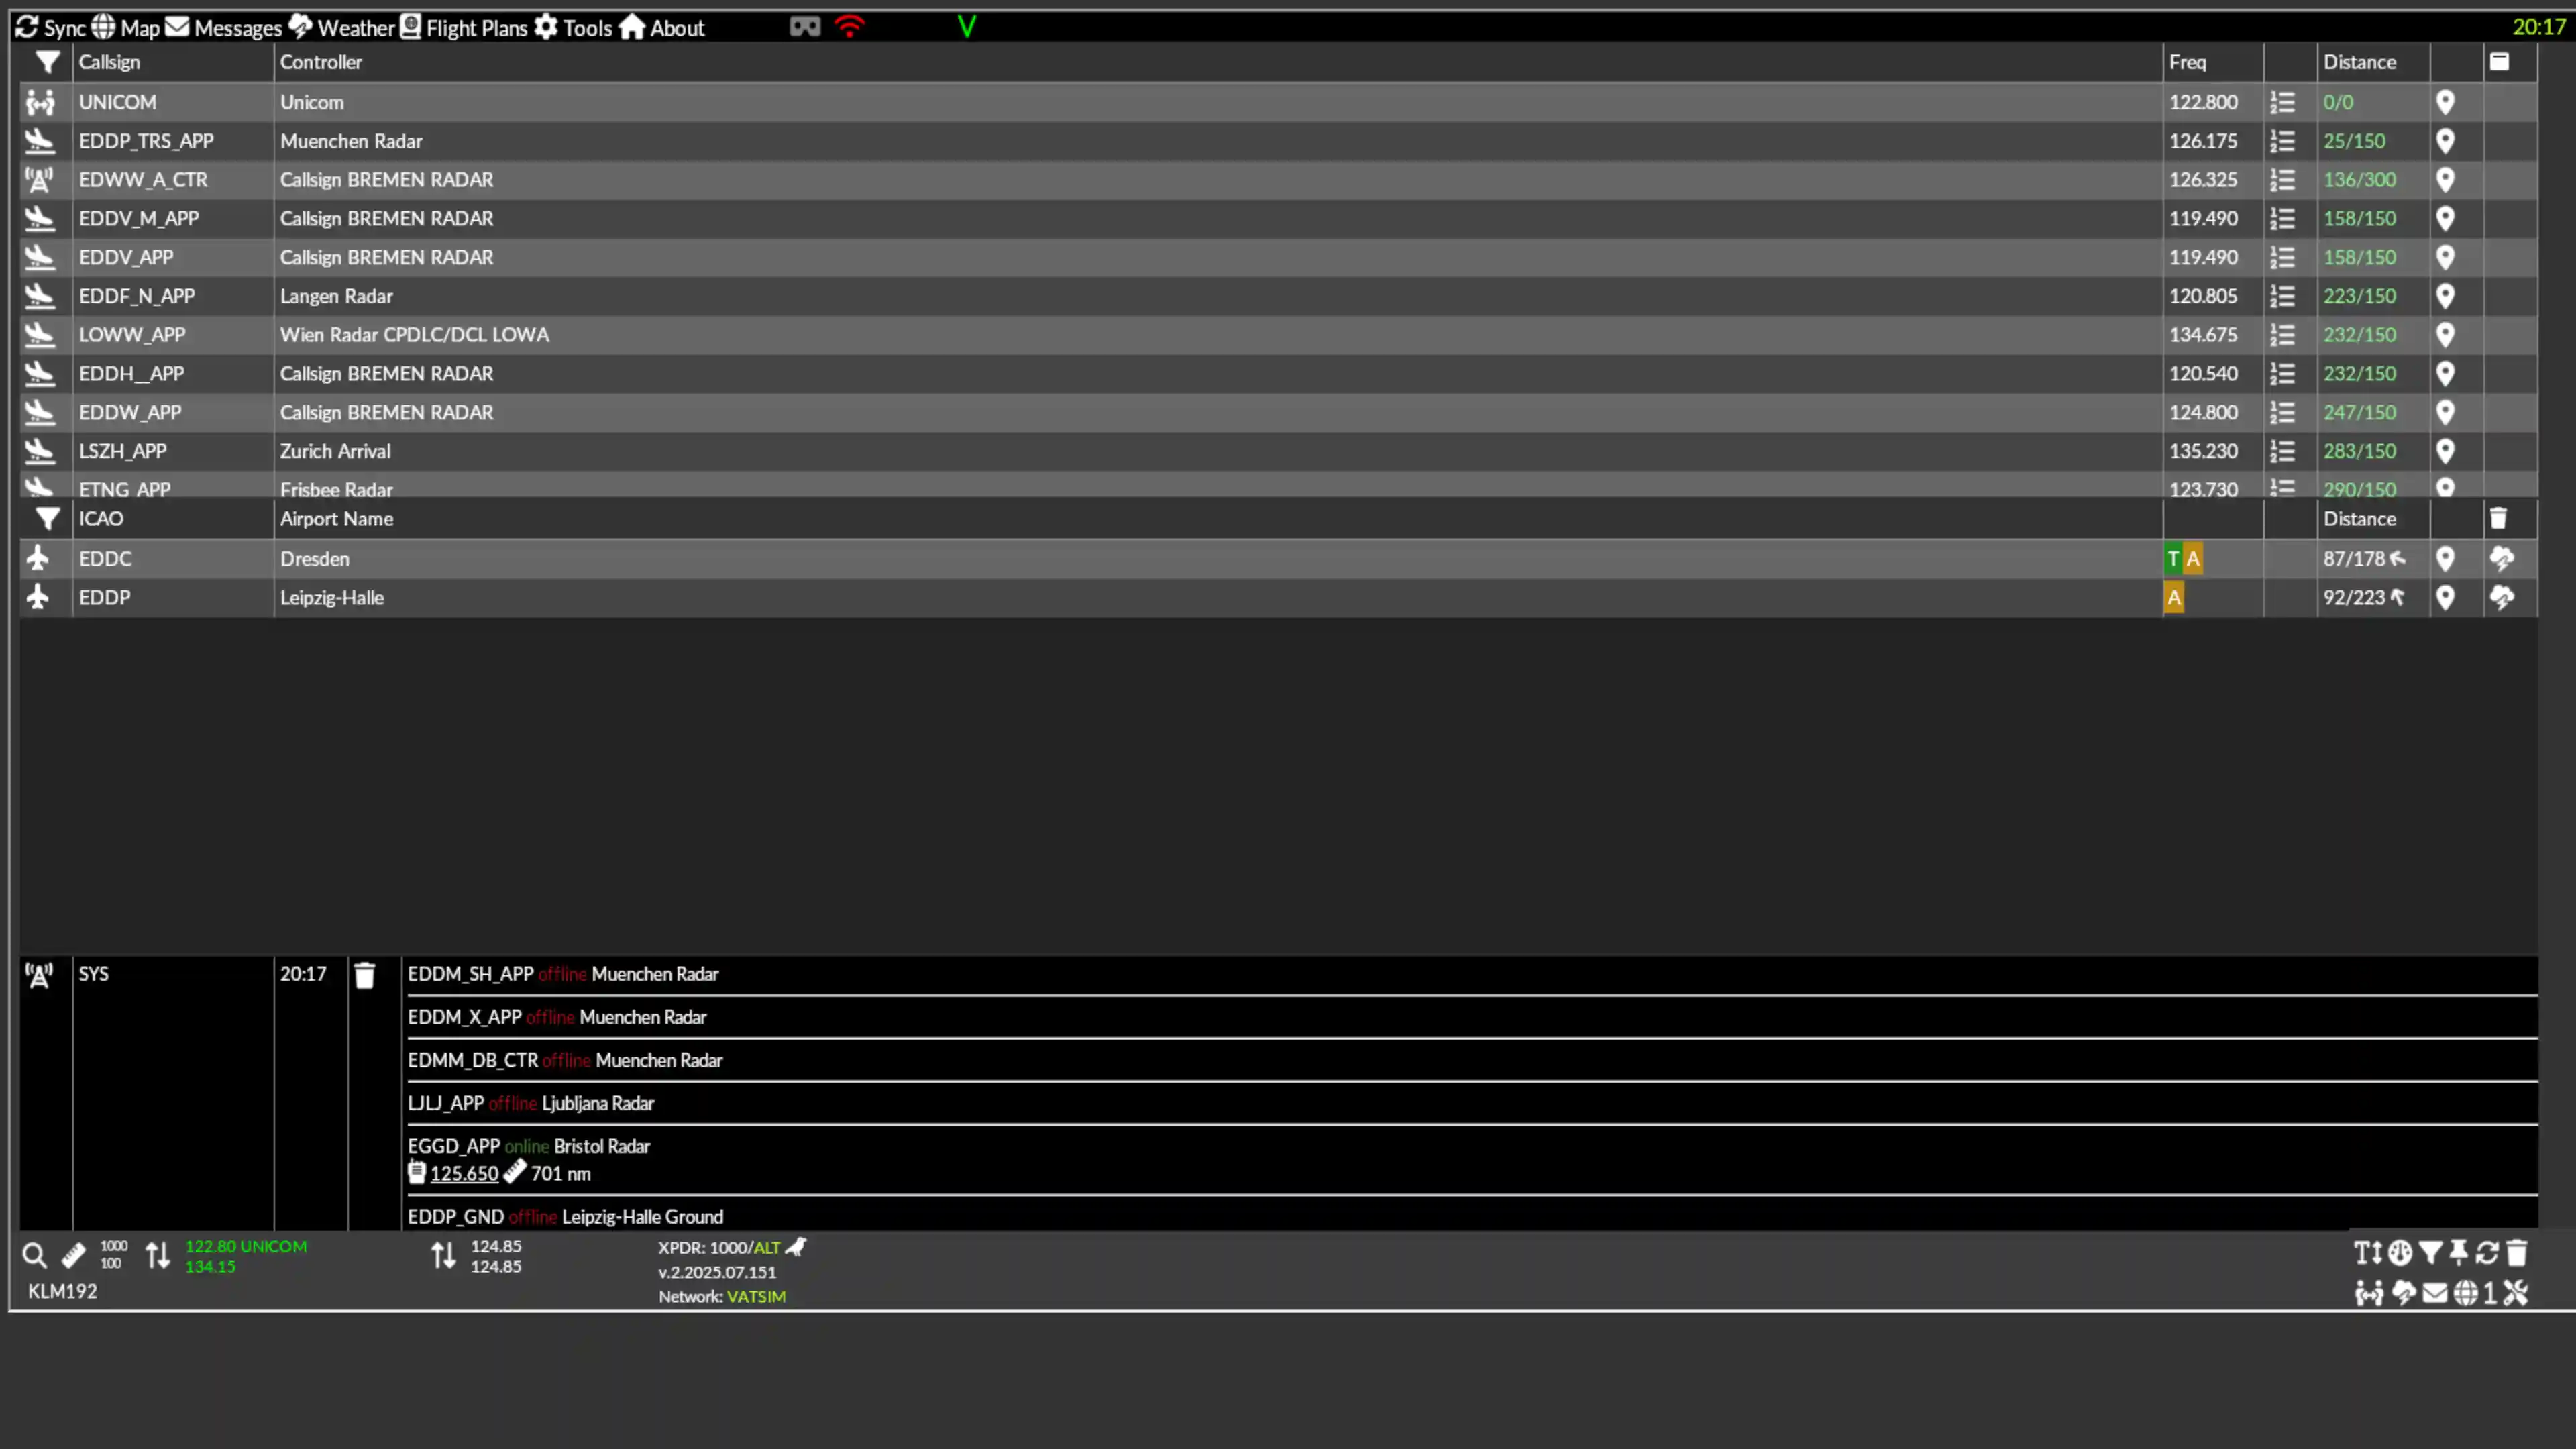The height and width of the screenshot is (1449, 2576).
Task: Click the search magnifier icon at bottom-left
Action: click(34, 1255)
